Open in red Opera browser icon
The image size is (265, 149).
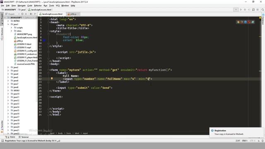click(249, 22)
